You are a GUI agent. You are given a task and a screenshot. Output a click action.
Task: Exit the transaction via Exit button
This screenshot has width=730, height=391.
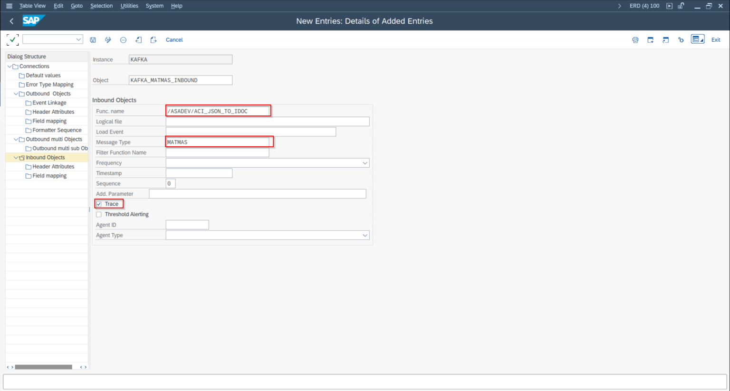click(716, 40)
